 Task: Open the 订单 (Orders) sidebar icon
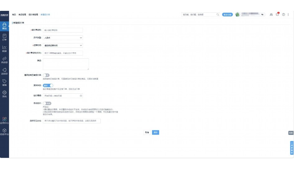[4, 37]
